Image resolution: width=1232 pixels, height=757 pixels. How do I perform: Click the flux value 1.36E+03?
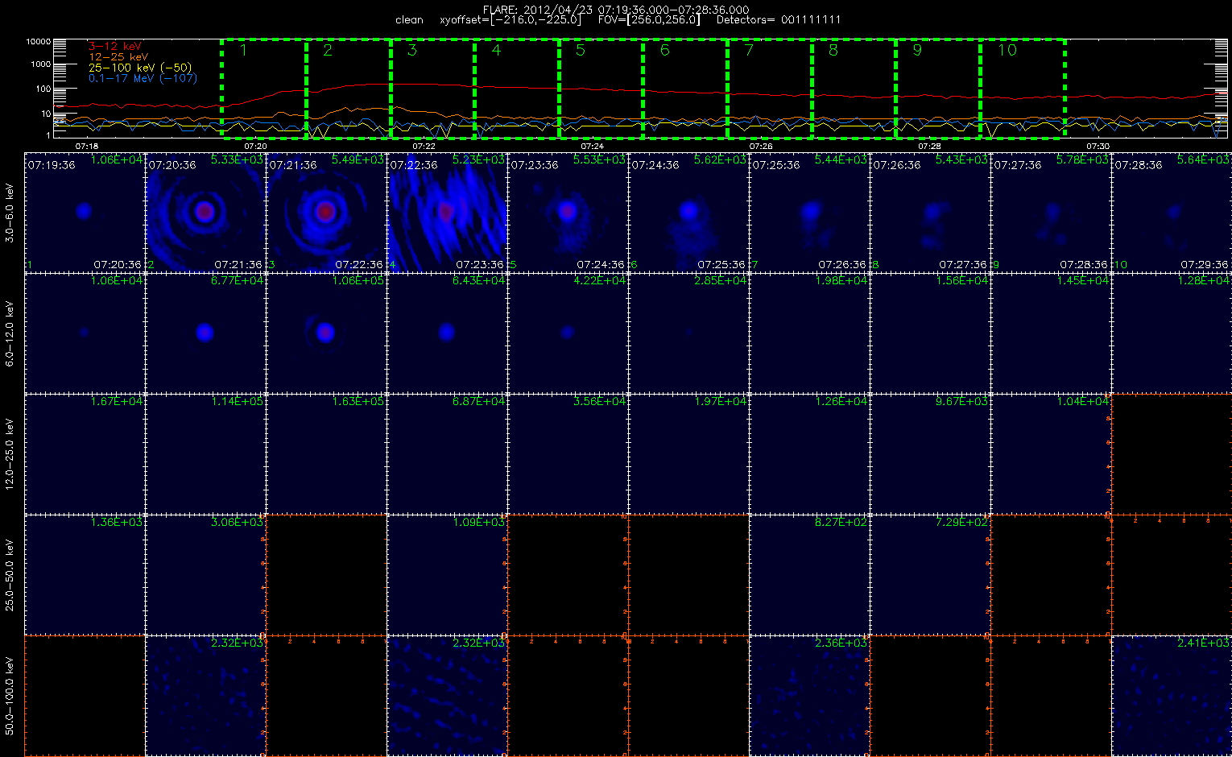(116, 522)
